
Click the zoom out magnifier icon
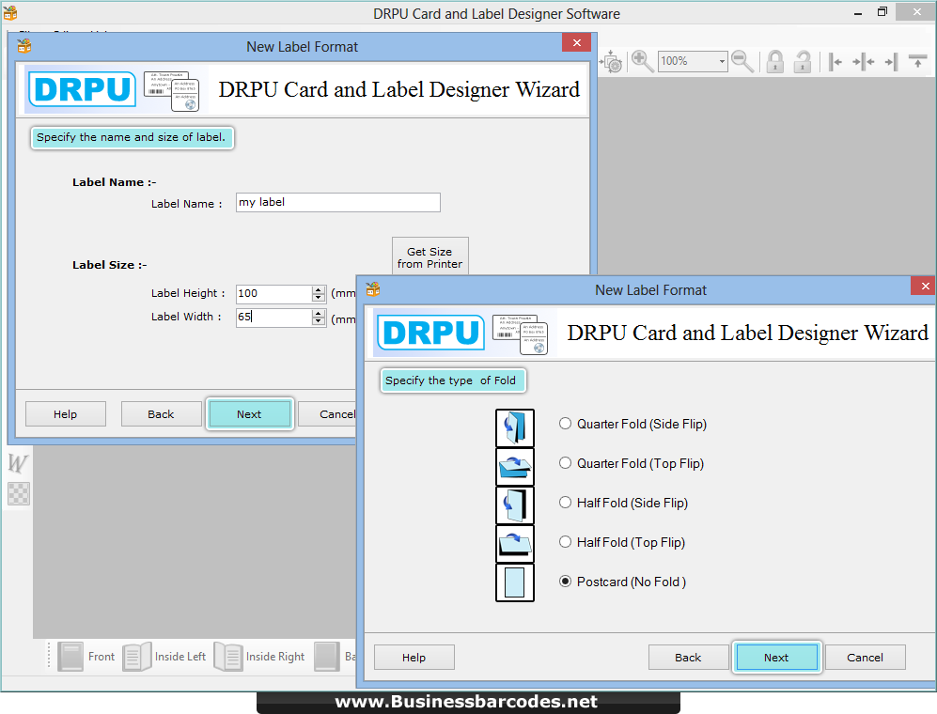[742, 61]
